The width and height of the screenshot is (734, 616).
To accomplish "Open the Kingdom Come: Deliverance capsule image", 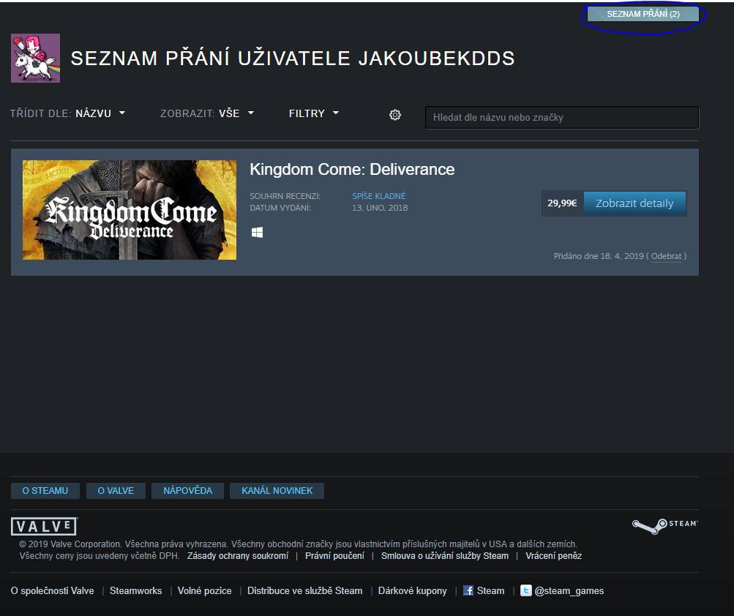I will click(130, 210).
